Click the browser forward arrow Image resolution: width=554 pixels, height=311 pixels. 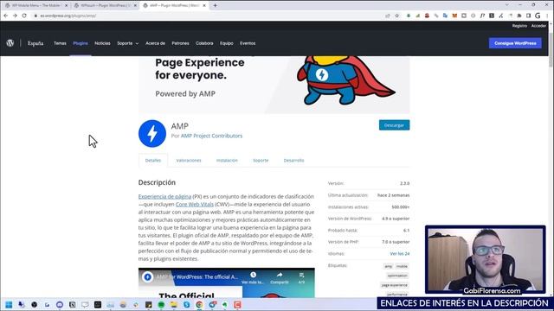[15, 16]
